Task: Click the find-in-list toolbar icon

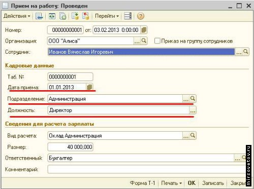Action: (x=39, y=16)
